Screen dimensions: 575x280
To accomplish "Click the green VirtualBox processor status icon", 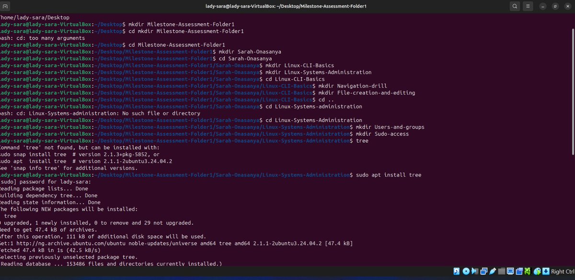I will [x=528, y=271].
